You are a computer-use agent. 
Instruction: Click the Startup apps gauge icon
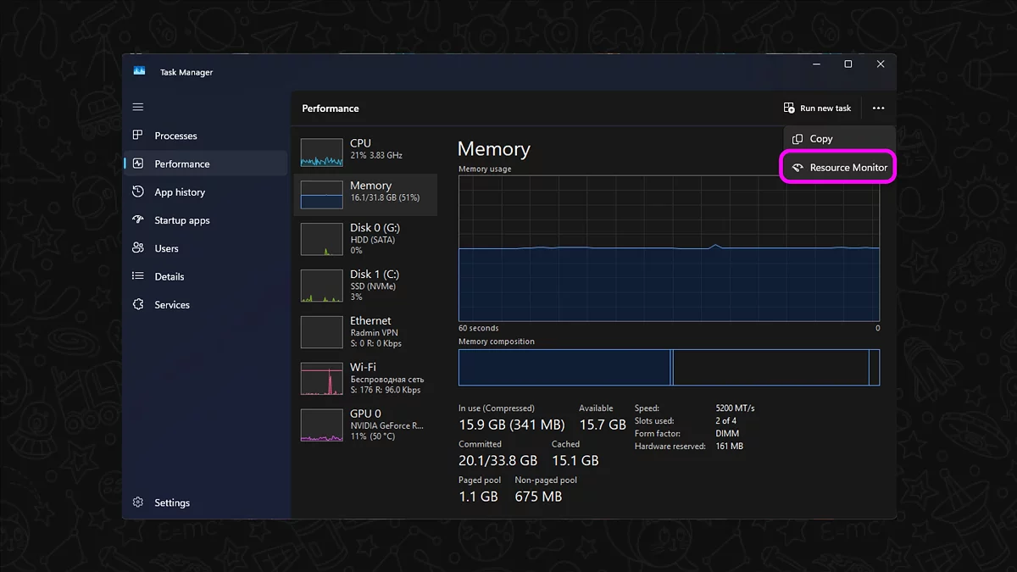tap(138, 220)
